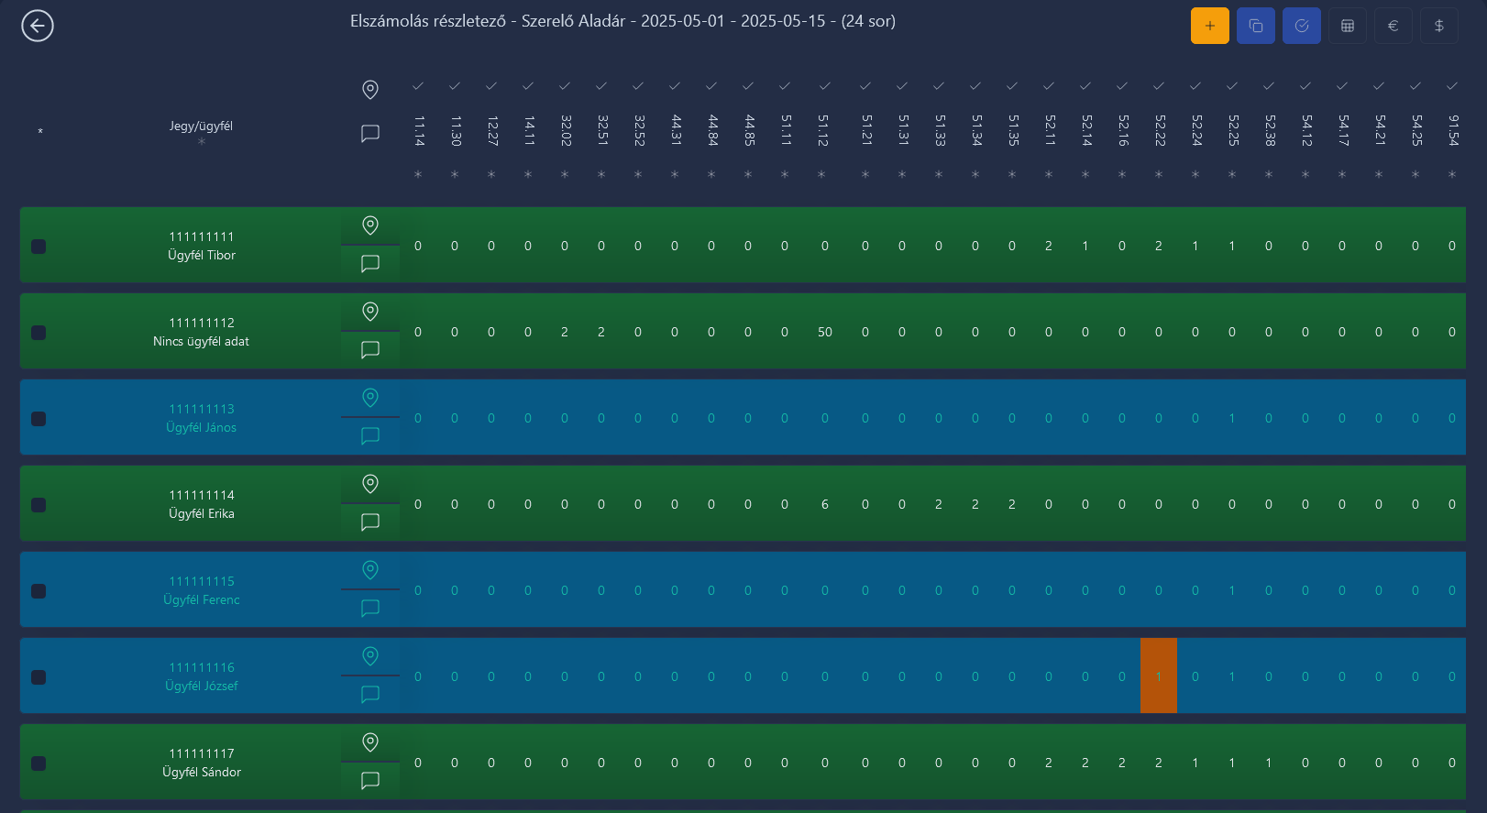Go back using the circled arrow
Image resolution: width=1487 pixels, height=813 pixels.
(x=38, y=26)
